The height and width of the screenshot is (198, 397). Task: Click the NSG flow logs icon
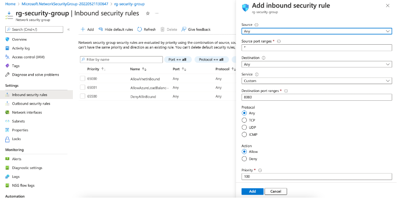pyautogui.click(x=7, y=185)
